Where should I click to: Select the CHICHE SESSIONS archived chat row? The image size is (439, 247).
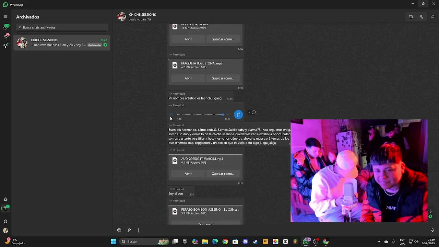coord(62,43)
